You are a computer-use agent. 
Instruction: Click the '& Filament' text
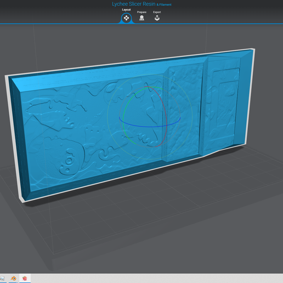164,4
